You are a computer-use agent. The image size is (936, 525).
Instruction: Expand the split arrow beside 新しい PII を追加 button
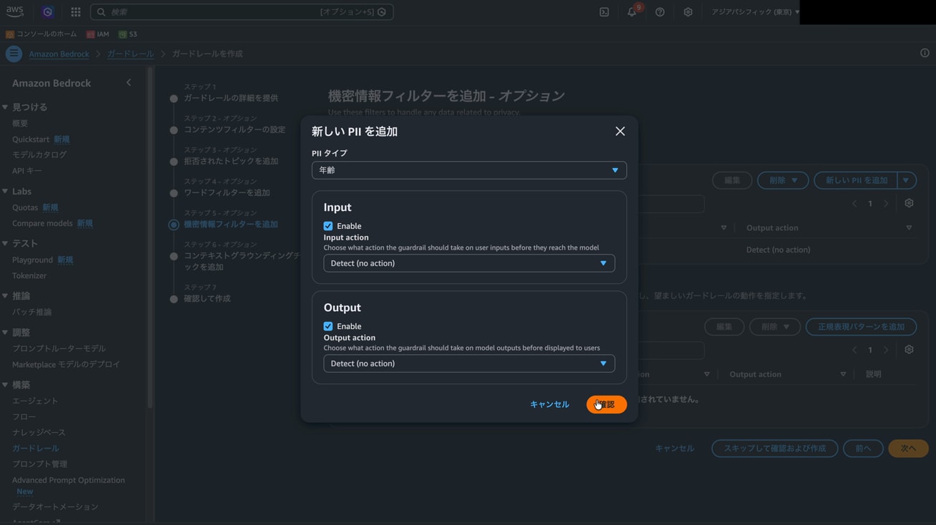coord(906,180)
